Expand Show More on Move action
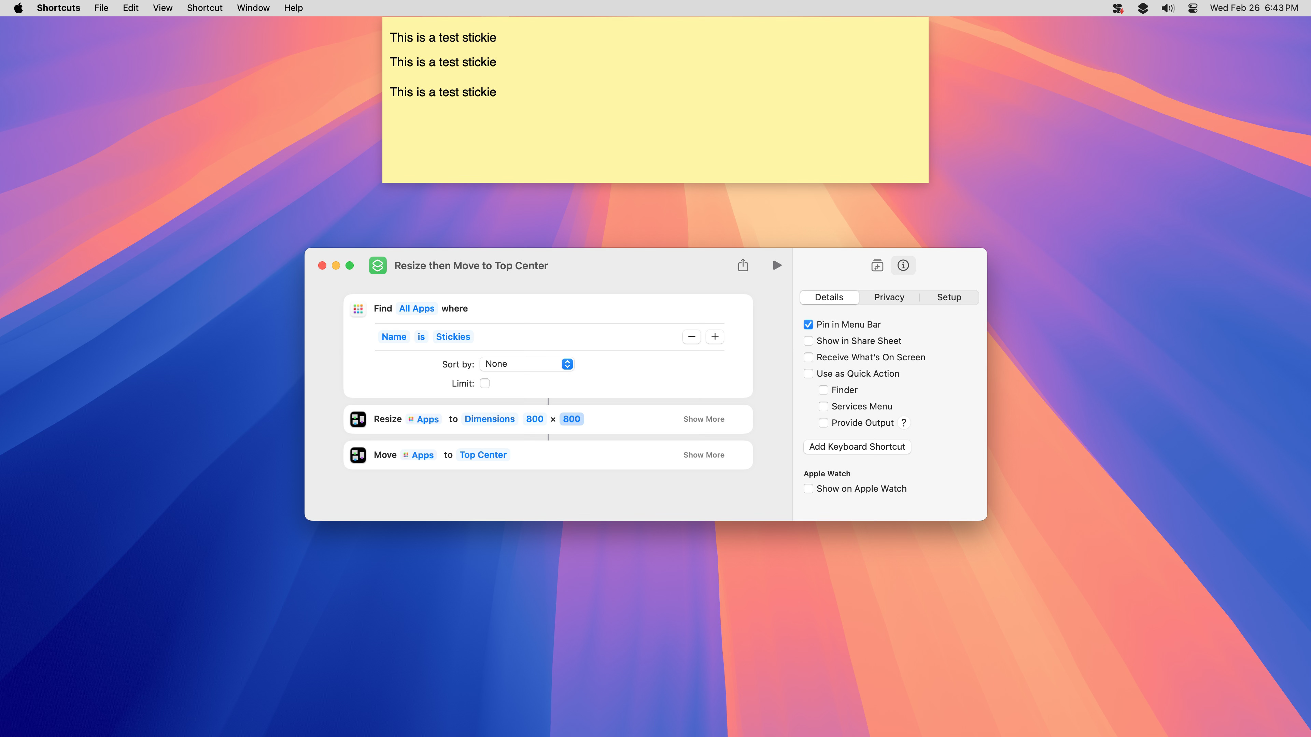The image size is (1311, 737). coord(704,455)
